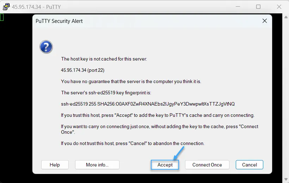Click the terminal scrollbar down arrow

point(286,179)
